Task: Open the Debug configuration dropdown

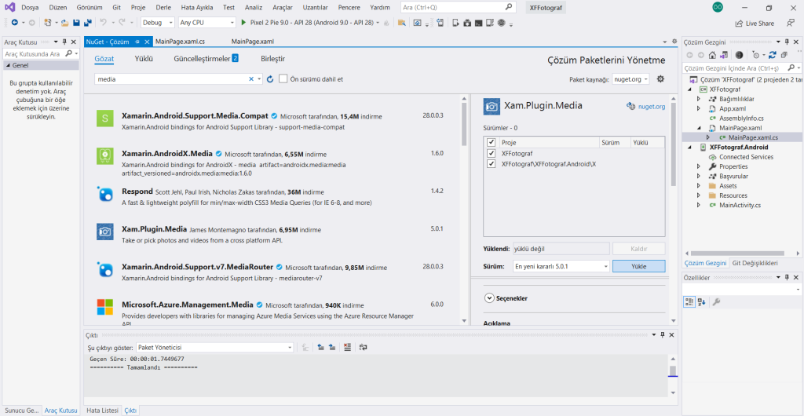Action: (159, 23)
